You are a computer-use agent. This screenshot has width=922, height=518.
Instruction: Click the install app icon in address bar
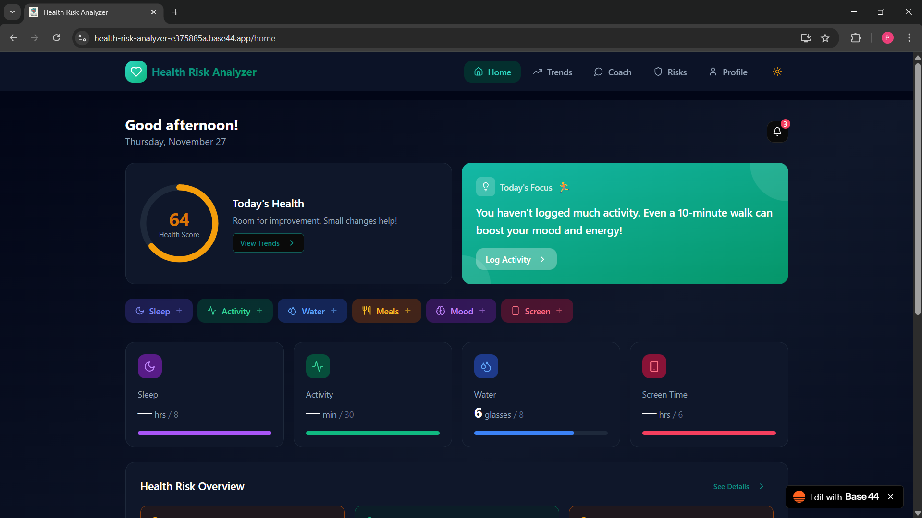tap(806, 38)
